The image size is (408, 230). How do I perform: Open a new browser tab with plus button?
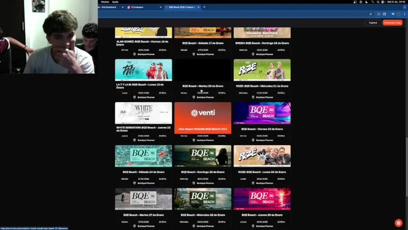pyautogui.click(x=204, y=7)
